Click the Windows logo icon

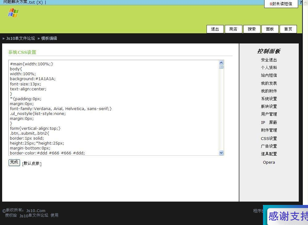[13, 13]
